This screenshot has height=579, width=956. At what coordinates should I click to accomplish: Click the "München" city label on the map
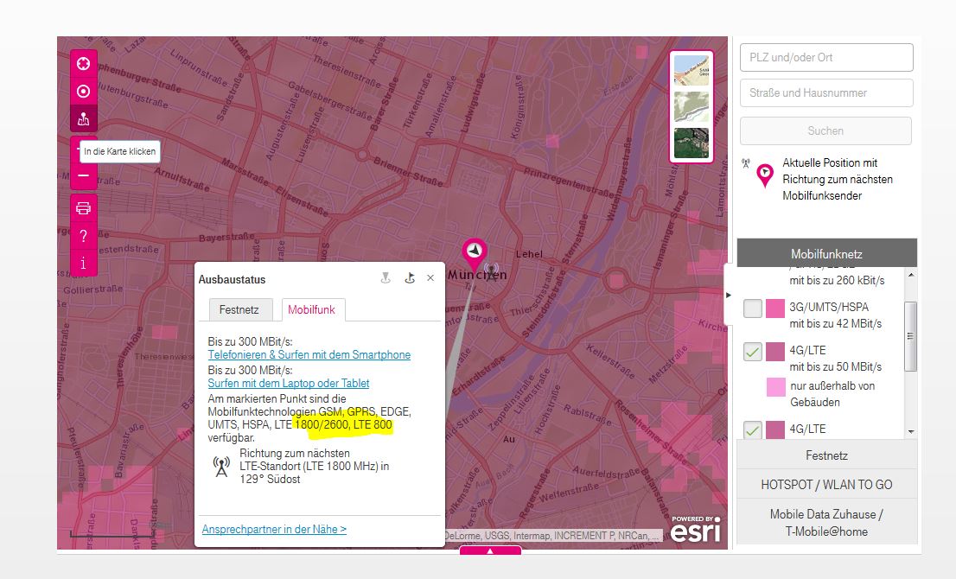pyautogui.click(x=477, y=276)
